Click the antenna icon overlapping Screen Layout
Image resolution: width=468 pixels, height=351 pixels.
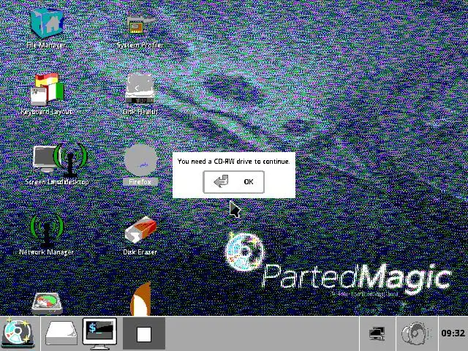[x=71, y=160]
